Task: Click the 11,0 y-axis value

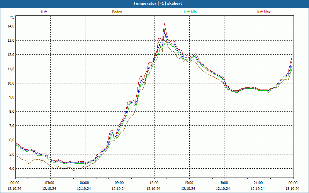Action: point(11,69)
